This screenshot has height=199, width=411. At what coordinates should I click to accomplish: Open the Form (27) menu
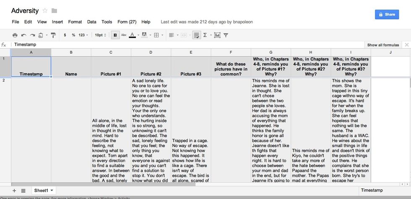[127, 22]
